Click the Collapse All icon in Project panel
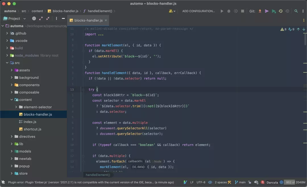The height and width of the screenshot is (187, 307). 48,18
